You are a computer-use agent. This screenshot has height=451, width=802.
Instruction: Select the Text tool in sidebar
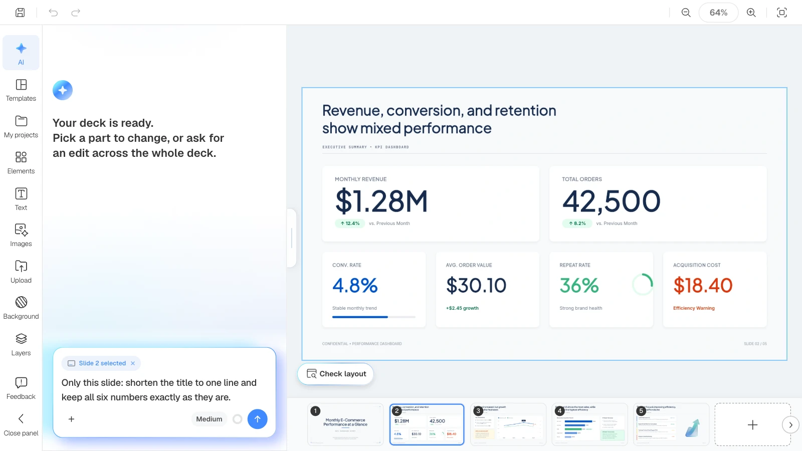click(x=21, y=199)
